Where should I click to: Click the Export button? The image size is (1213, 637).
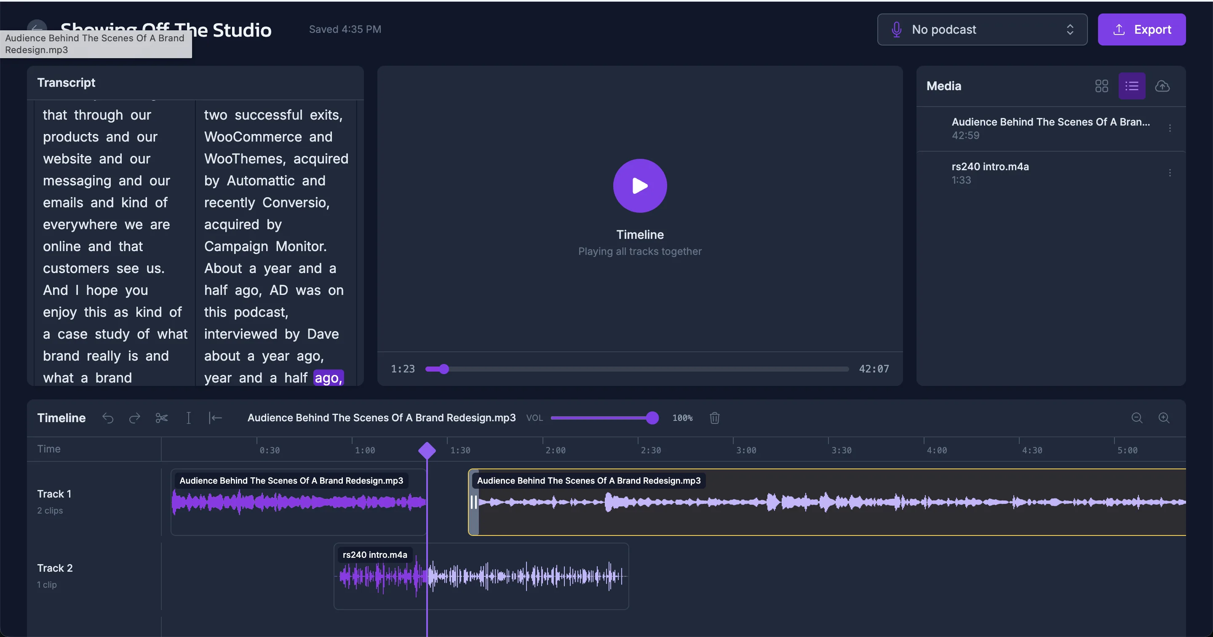point(1141,29)
